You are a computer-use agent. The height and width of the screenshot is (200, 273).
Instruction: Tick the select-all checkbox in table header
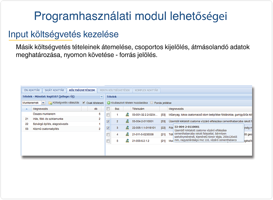[x=108, y=109]
